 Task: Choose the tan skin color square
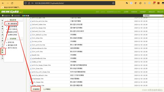[x=26, y=16]
